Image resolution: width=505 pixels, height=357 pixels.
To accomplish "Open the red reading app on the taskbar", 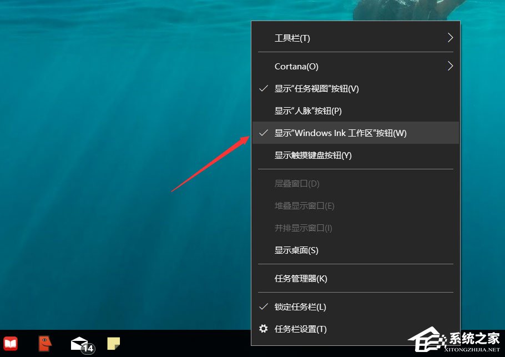I will pos(10,343).
